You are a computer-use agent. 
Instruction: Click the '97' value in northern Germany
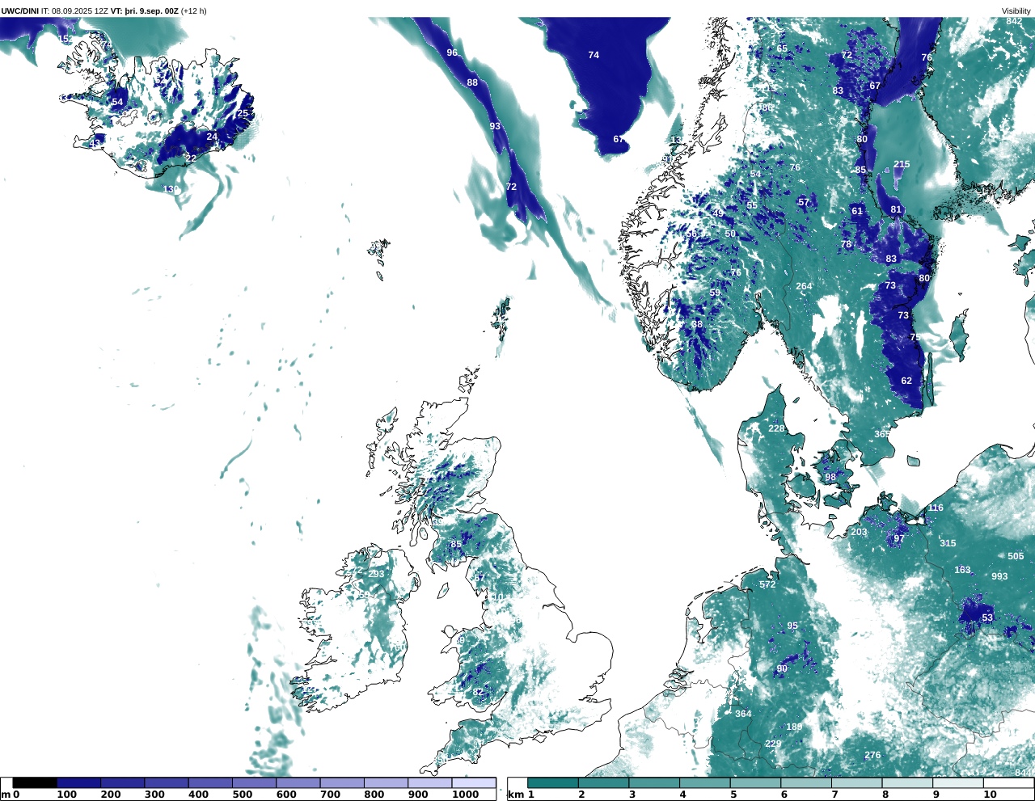(899, 538)
